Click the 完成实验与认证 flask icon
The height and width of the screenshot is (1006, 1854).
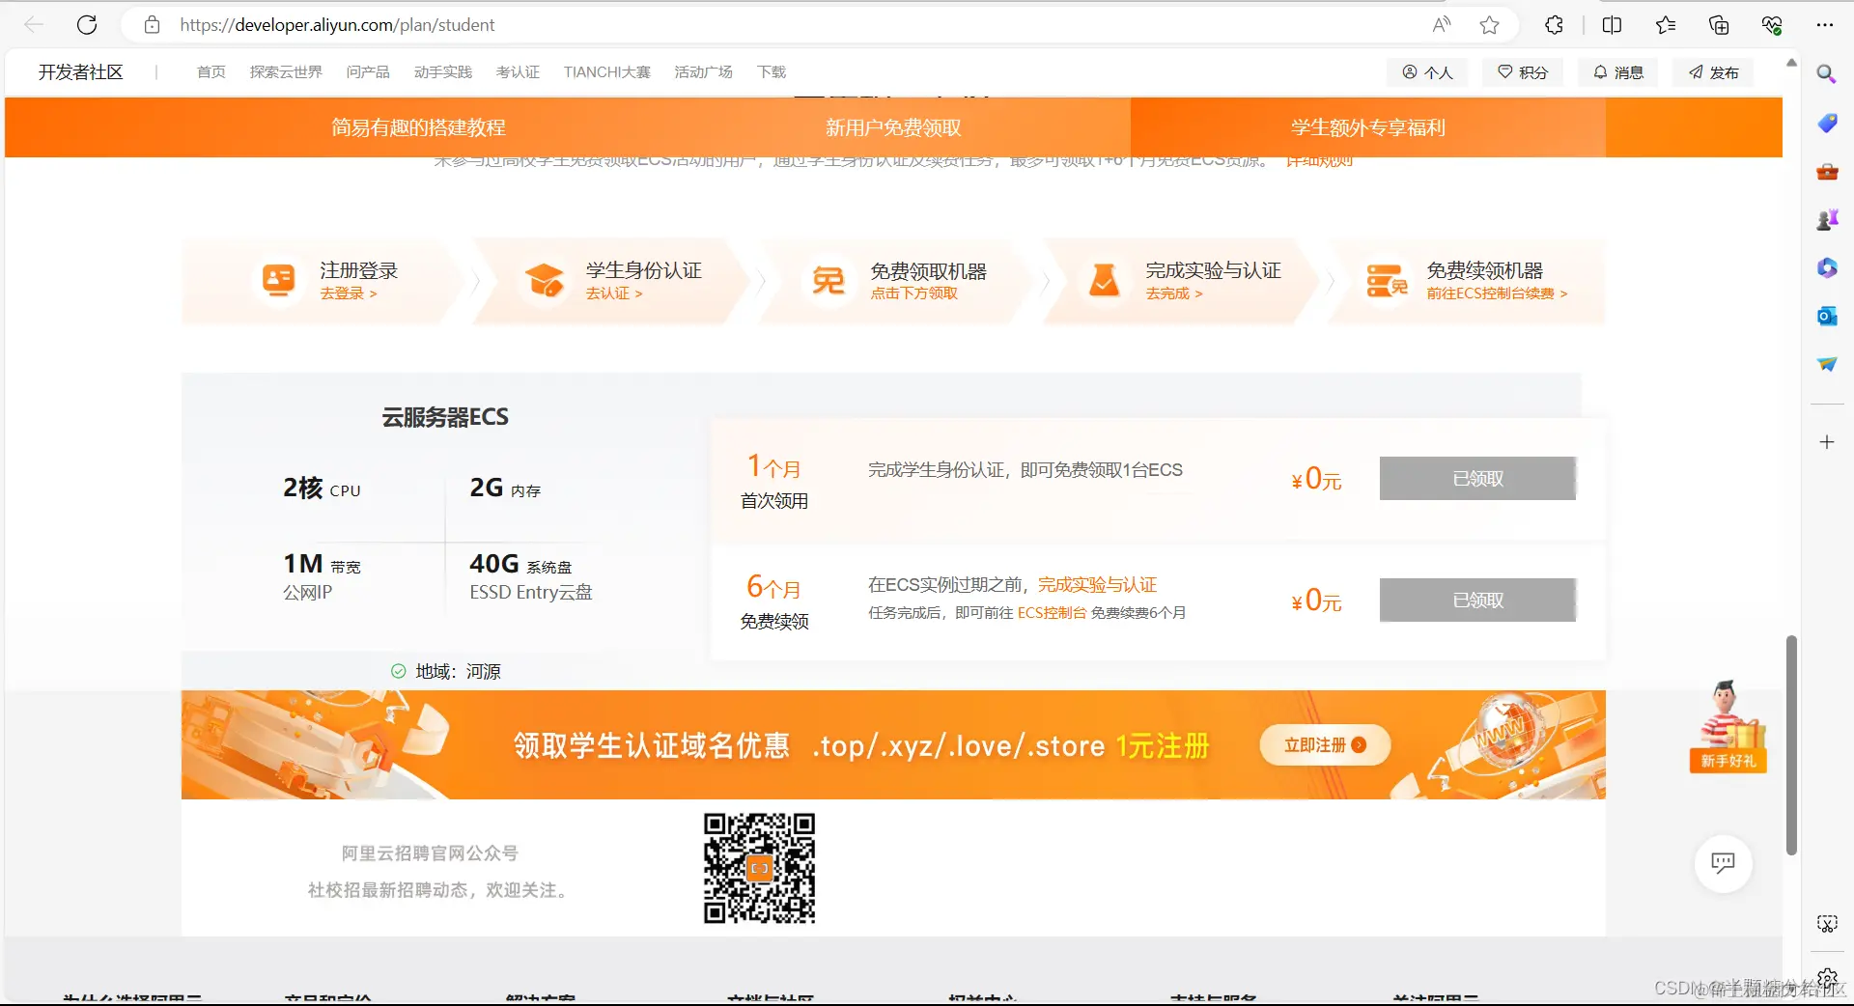1104,280
